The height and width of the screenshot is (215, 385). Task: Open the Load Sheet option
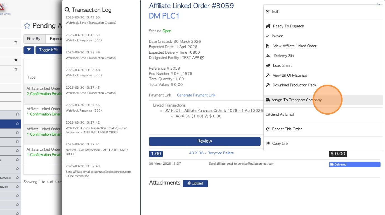click(x=282, y=66)
